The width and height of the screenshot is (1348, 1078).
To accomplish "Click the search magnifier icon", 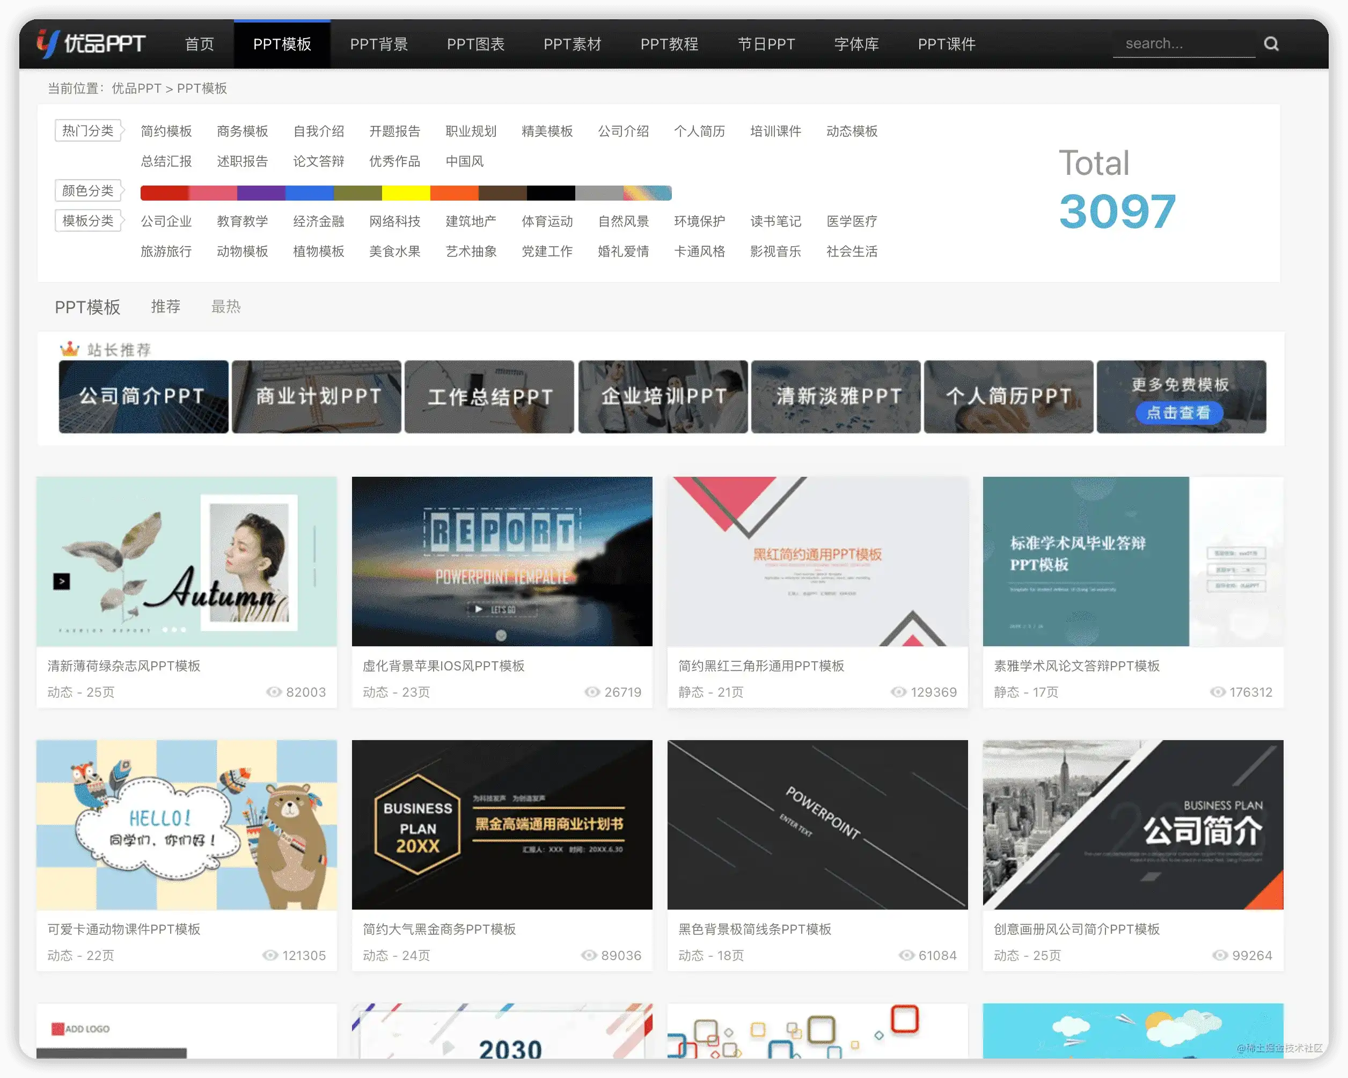I will click(1271, 44).
